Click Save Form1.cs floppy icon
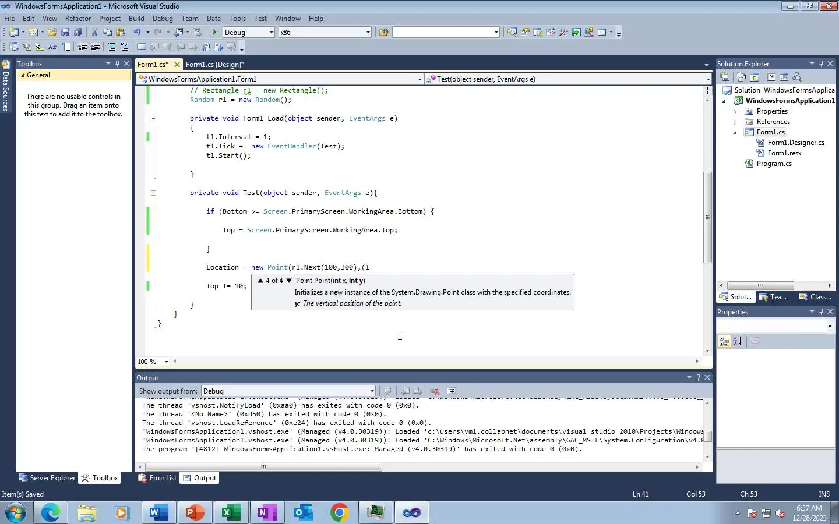The image size is (839, 524). pos(65,33)
